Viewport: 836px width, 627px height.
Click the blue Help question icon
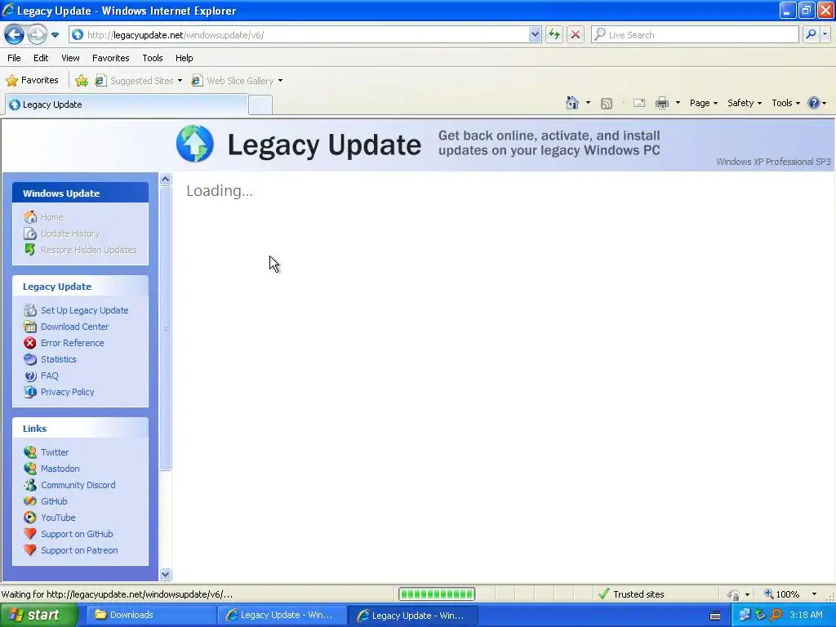[x=814, y=103]
